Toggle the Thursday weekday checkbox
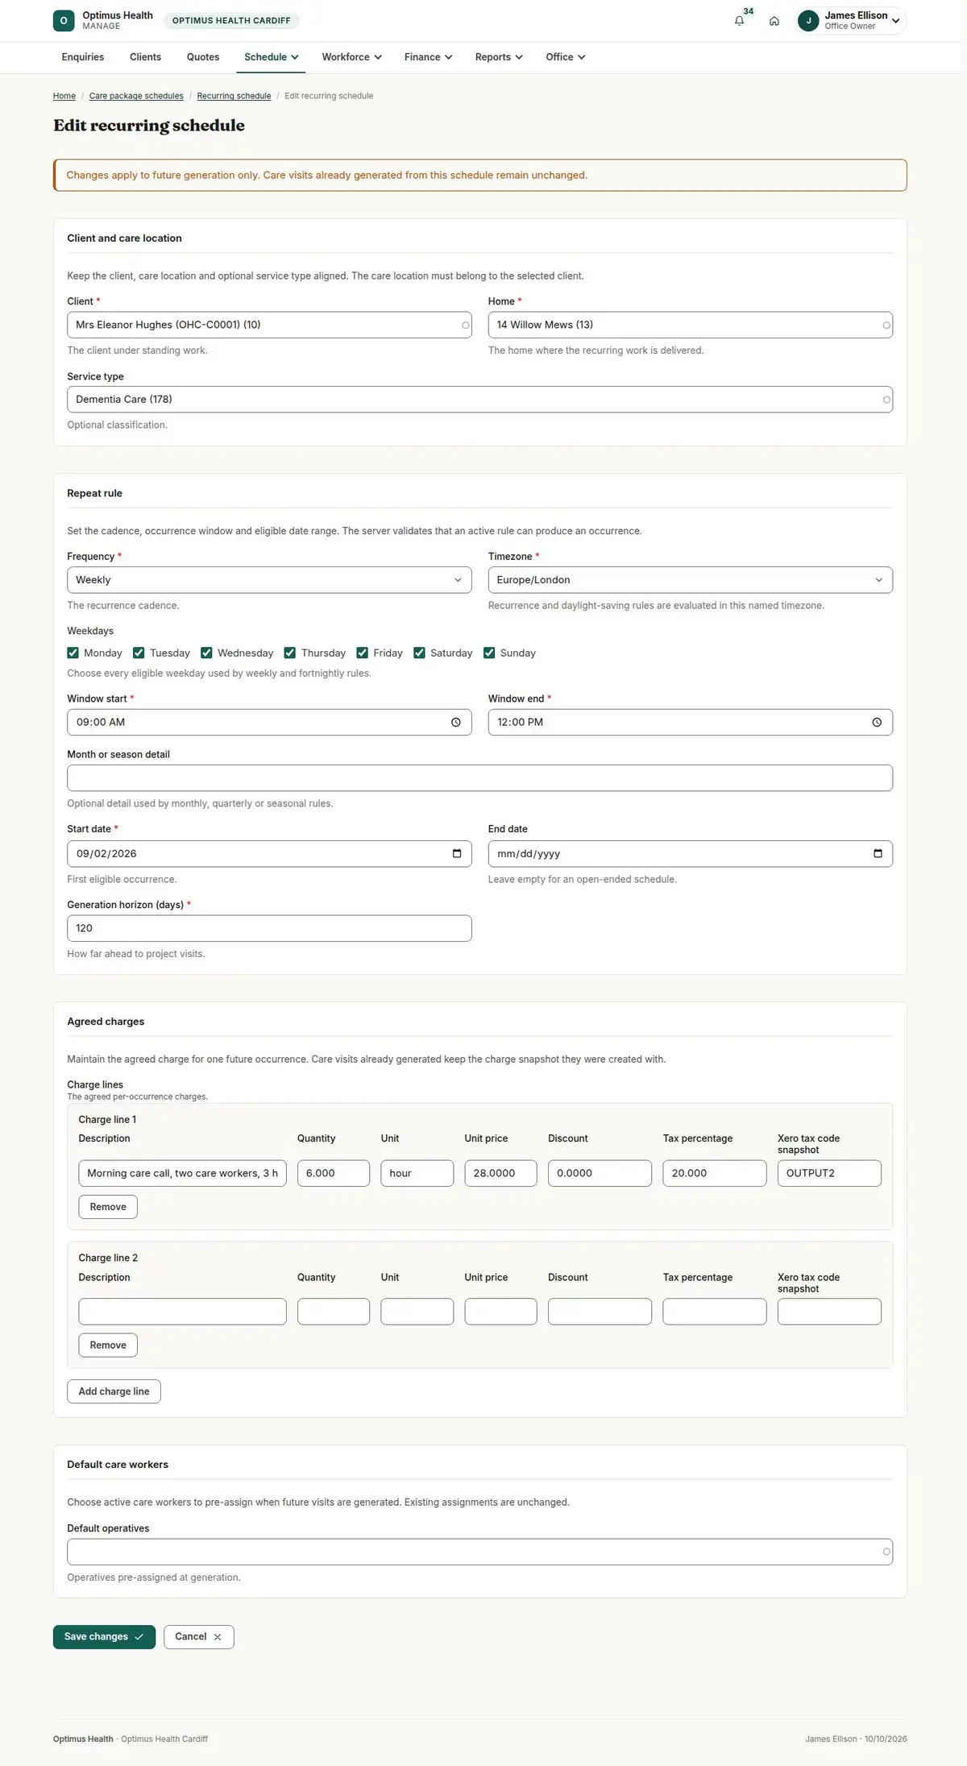Image resolution: width=967 pixels, height=1766 pixels. tap(290, 653)
